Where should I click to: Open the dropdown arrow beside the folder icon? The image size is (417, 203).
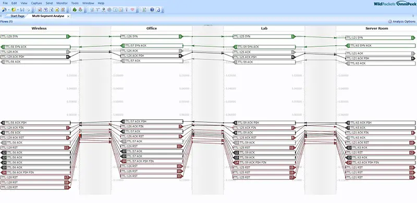[x=18, y=10]
